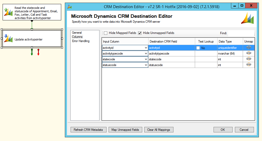Click the red error output arrow of Update activitypointer
This screenshot has width=262, height=141.
point(38,52)
